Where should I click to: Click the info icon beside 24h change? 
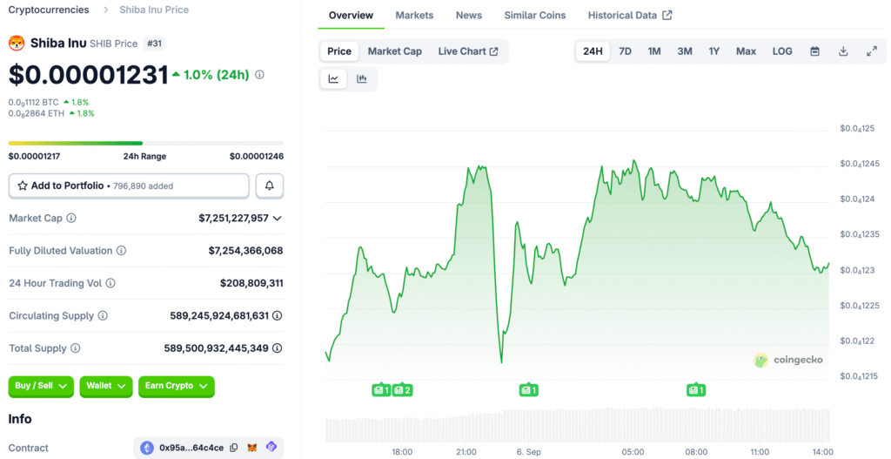259,75
